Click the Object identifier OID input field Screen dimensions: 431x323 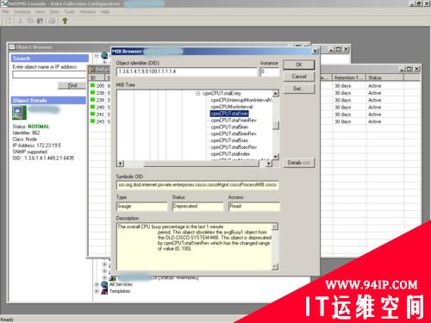(186, 71)
